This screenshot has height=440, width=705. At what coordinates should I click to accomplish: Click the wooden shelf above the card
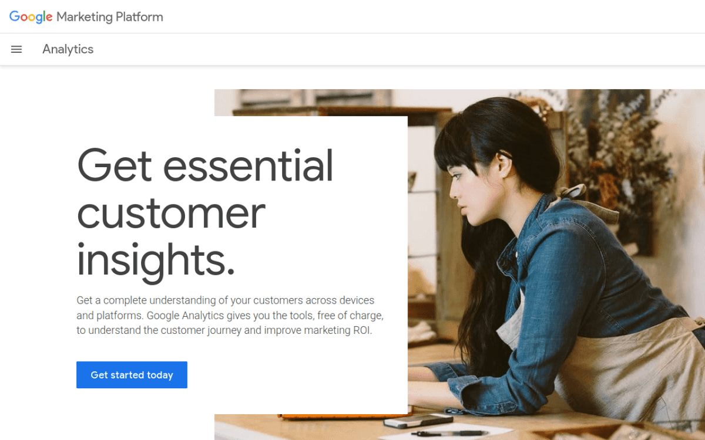click(329, 111)
